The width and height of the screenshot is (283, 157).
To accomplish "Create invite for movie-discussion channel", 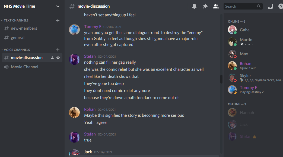I will tap(53, 58).
